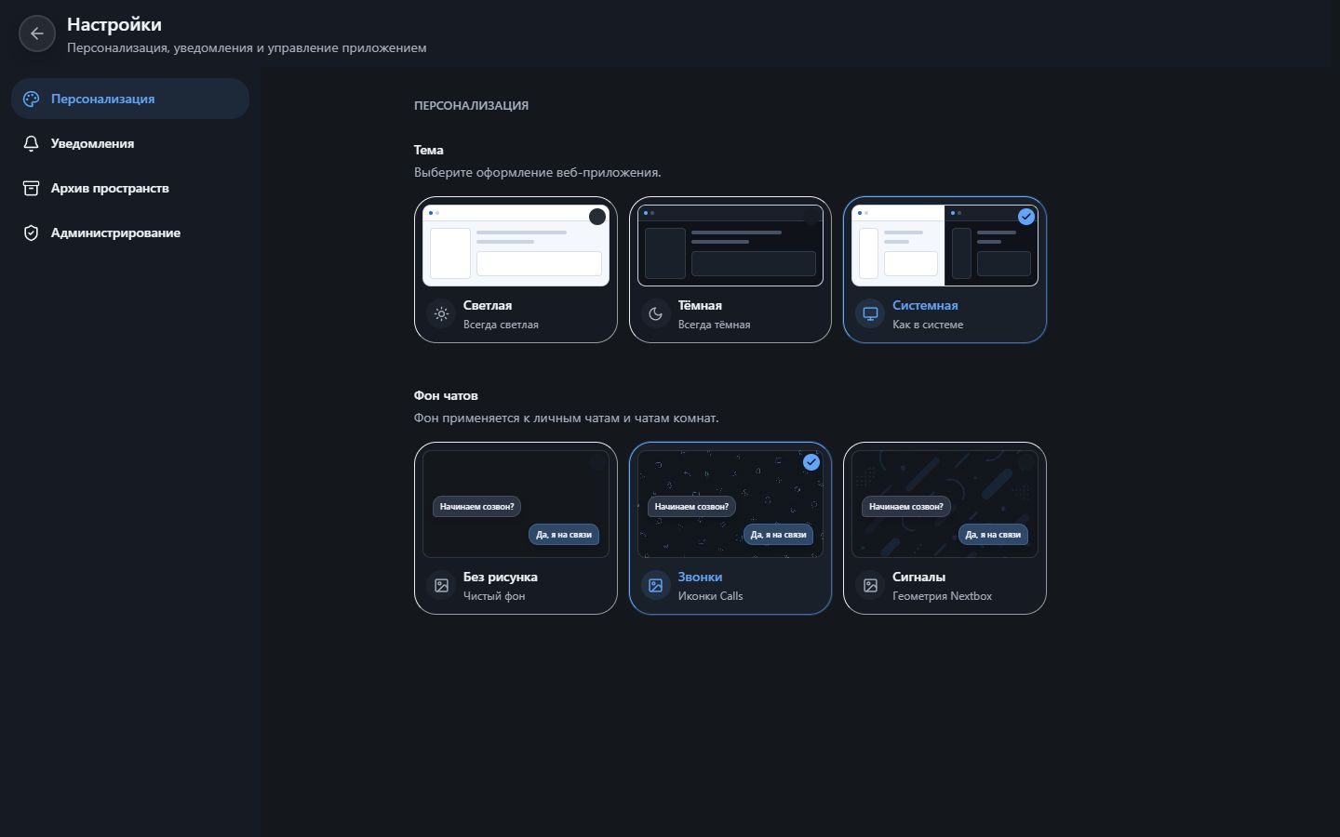Image resolution: width=1340 pixels, height=837 pixels.
Task: Choose the Без рисунка background label
Action: 501,577
